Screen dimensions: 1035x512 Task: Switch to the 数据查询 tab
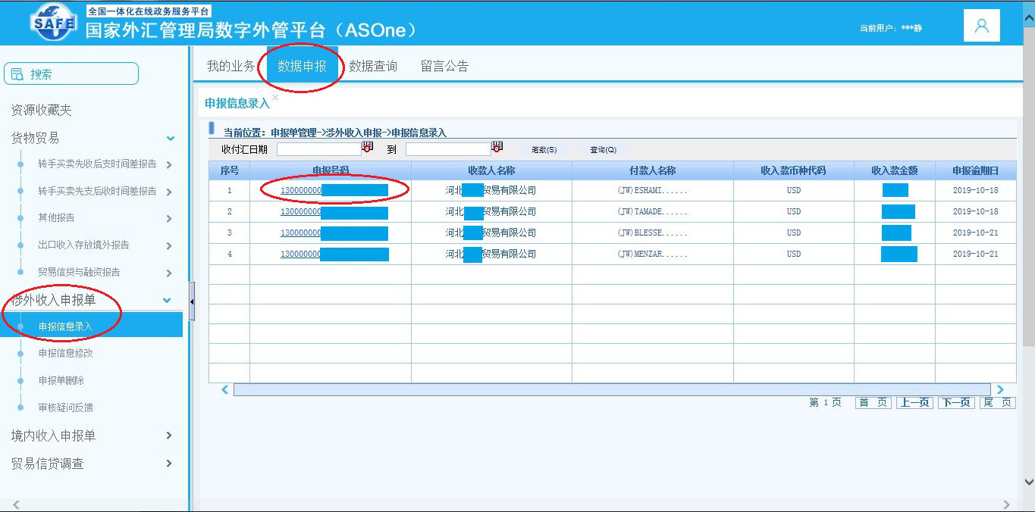(x=372, y=67)
